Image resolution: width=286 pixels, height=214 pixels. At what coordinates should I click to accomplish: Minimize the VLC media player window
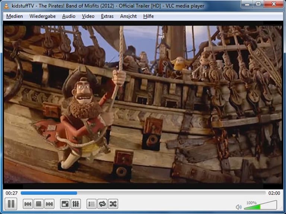[x=247, y=4]
